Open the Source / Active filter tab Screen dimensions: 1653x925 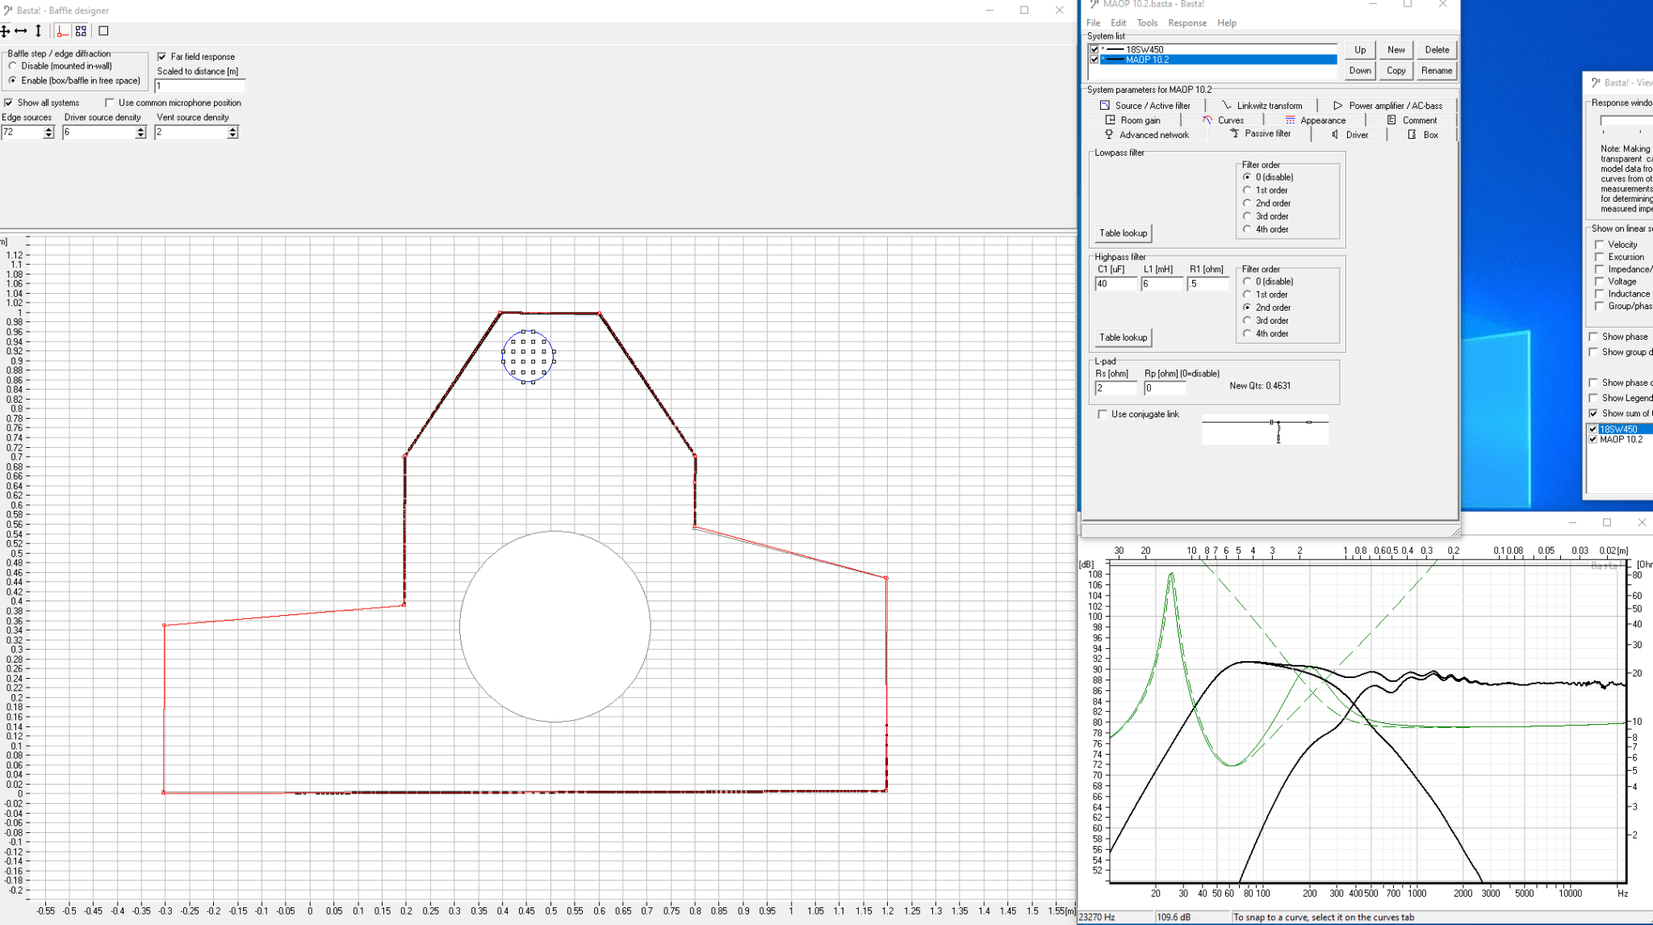pyautogui.click(x=1145, y=106)
